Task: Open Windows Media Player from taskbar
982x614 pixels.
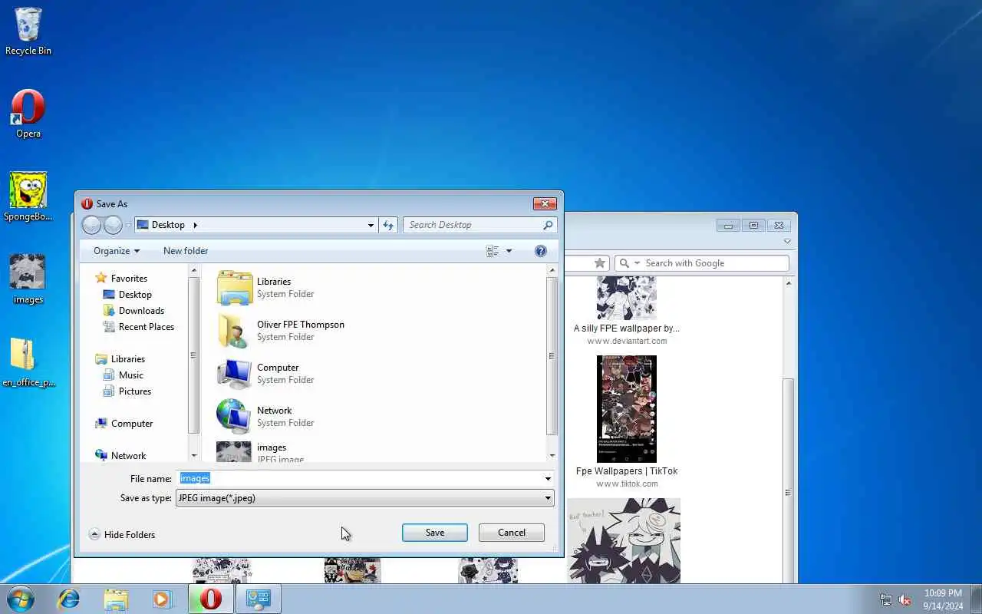Action: coord(162,599)
